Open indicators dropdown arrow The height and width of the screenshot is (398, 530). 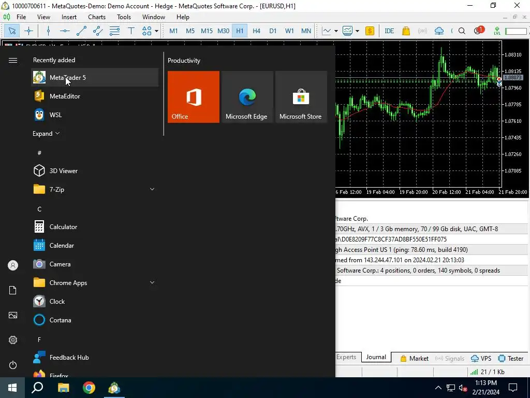pos(357,31)
